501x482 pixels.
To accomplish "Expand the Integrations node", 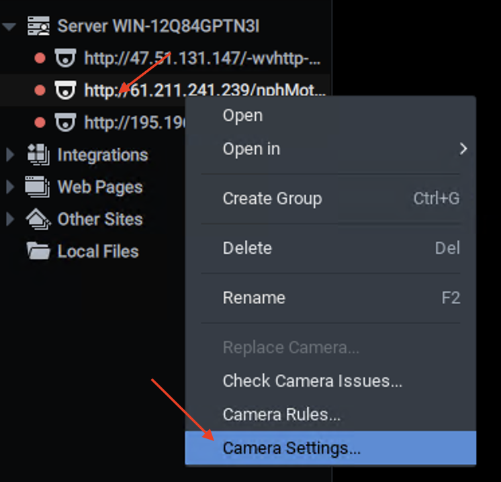I will [10, 154].
